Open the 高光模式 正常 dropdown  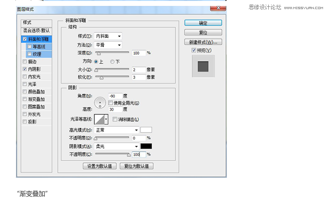(x=117, y=130)
